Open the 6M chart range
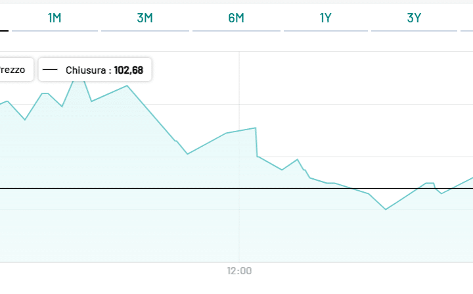 coord(236,18)
